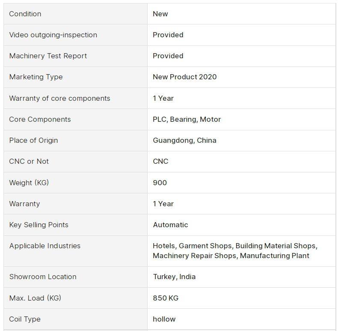Click the Condition label cell
338x331 pixels.
coord(25,14)
